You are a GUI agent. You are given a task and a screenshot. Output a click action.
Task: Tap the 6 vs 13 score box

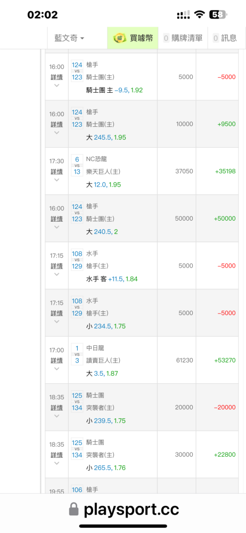tap(77, 165)
